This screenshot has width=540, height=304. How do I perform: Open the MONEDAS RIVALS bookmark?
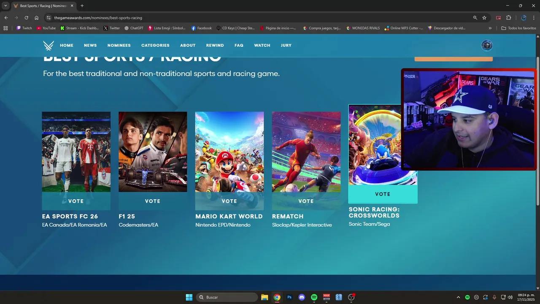tap(362, 28)
